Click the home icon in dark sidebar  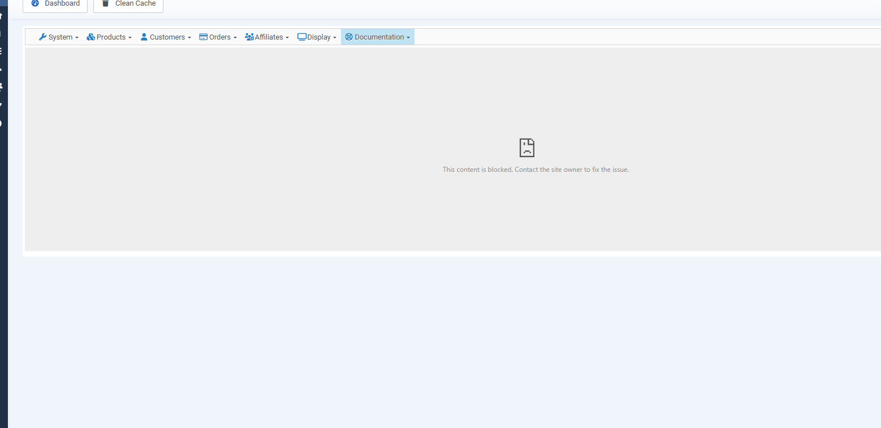point(2,16)
